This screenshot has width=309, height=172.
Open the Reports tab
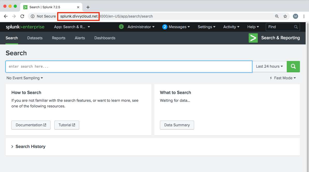[58, 38]
